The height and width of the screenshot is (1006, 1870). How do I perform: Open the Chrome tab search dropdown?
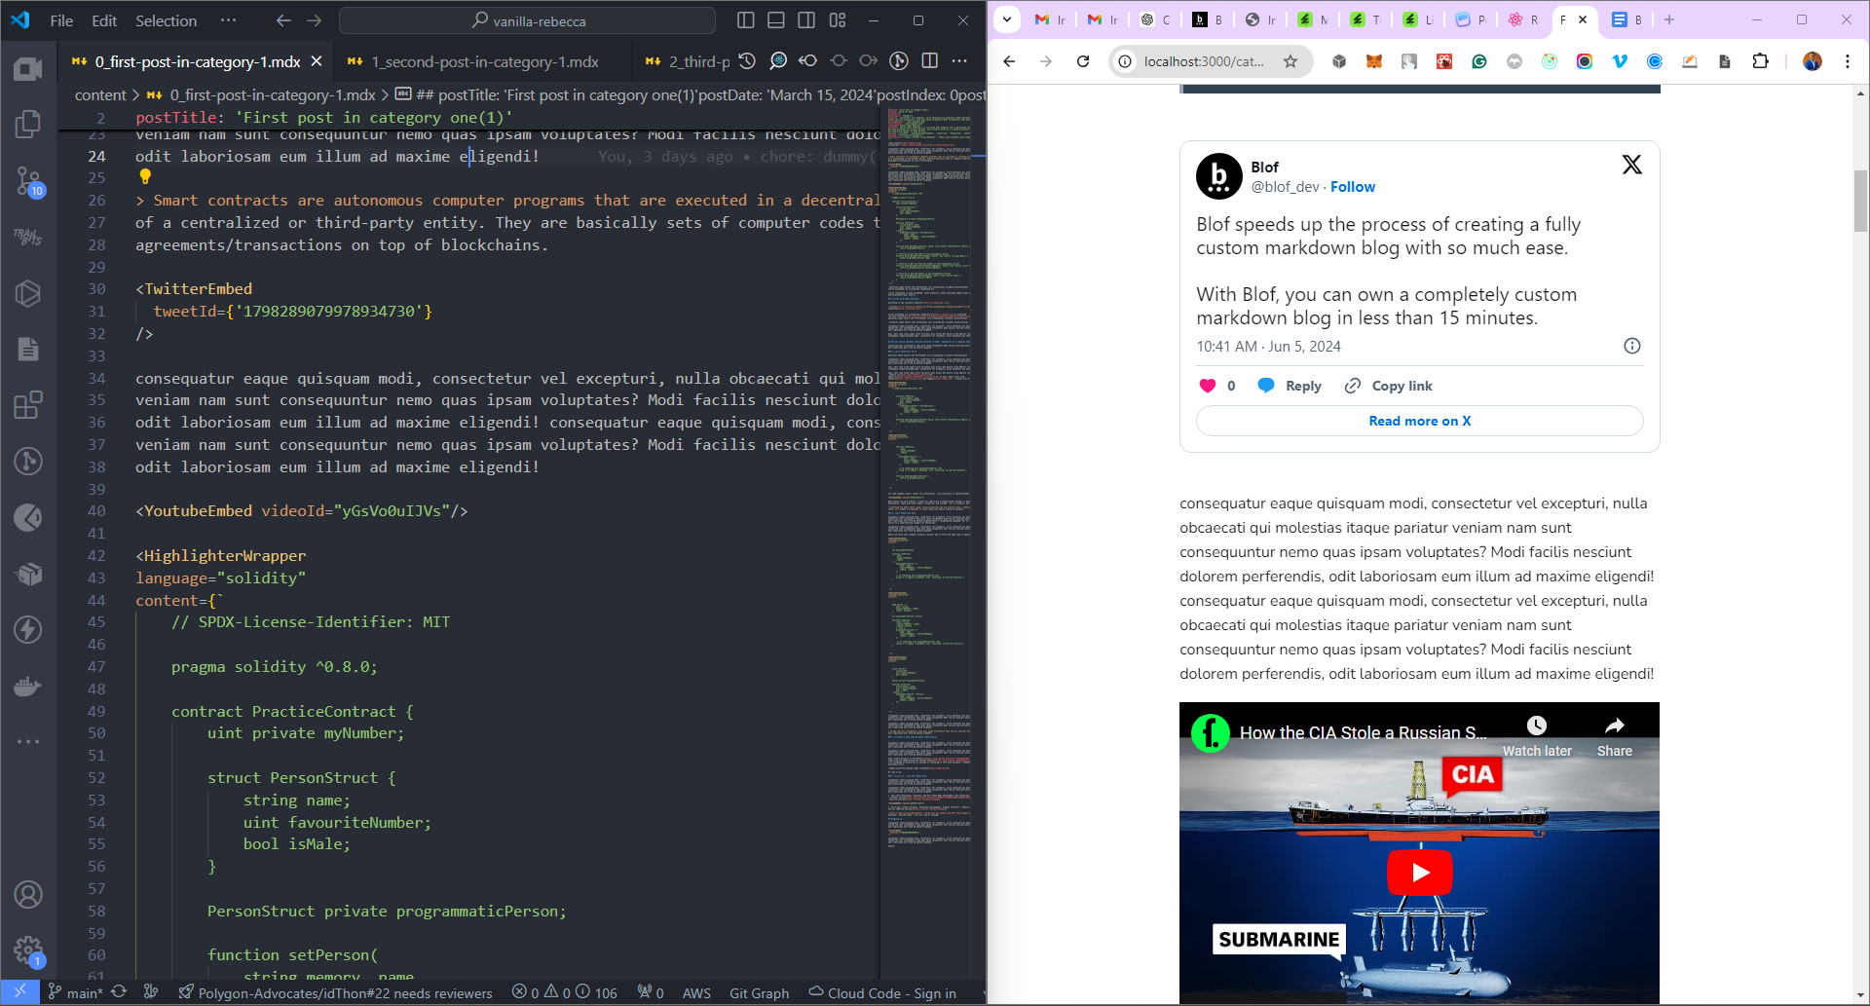point(1007,19)
